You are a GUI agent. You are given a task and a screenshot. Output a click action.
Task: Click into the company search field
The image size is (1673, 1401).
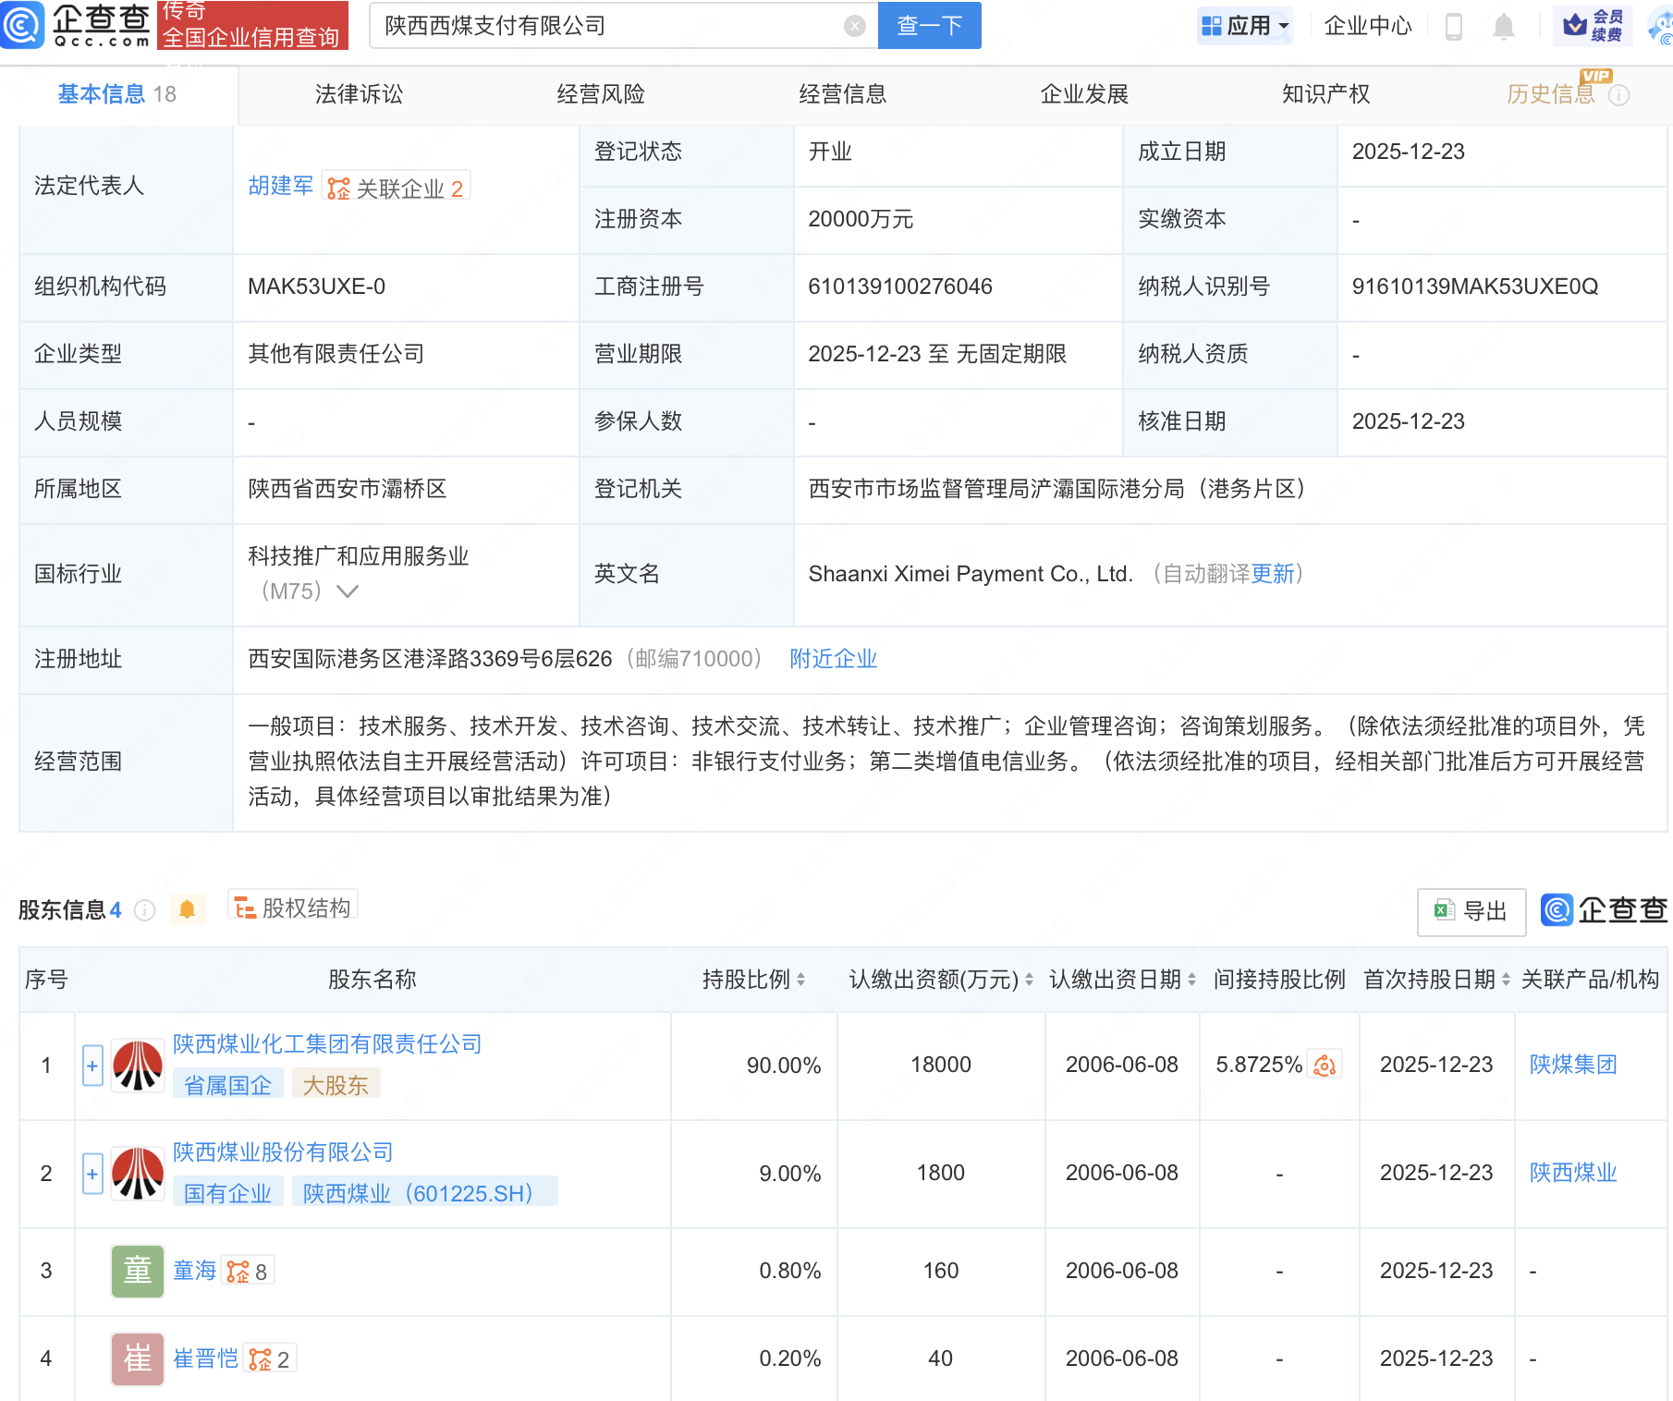click(x=610, y=26)
